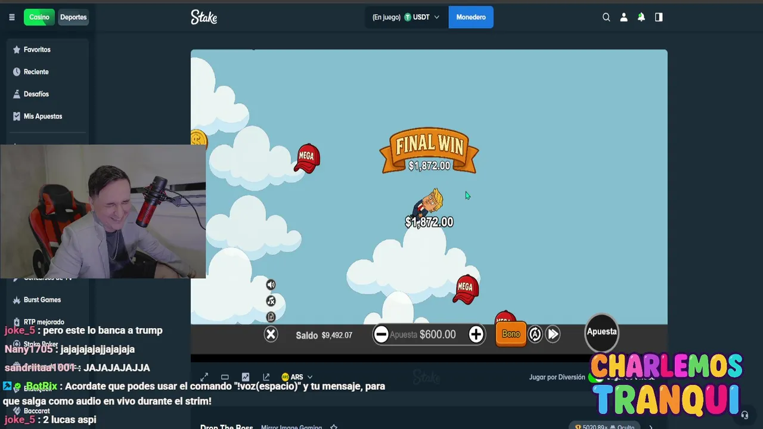Click the falling Trump character
This screenshot has height=429, width=763.
pyautogui.click(x=428, y=203)
